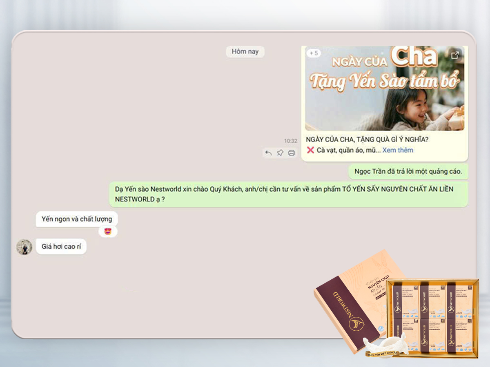Image resolution: width=490 pixels, height=367 pixels.
Task: Select "Ngọc Trần đã trả lời một quảng cáo" message
Action: [x=408, y=172]
